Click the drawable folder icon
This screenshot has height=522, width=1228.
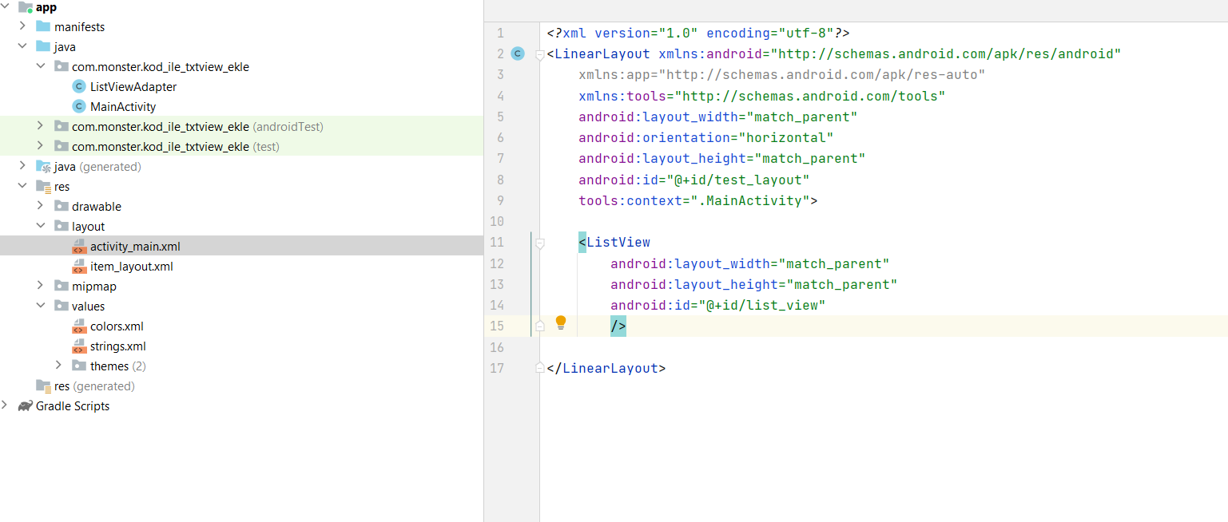pyautogui.click(x=61, y=206)
